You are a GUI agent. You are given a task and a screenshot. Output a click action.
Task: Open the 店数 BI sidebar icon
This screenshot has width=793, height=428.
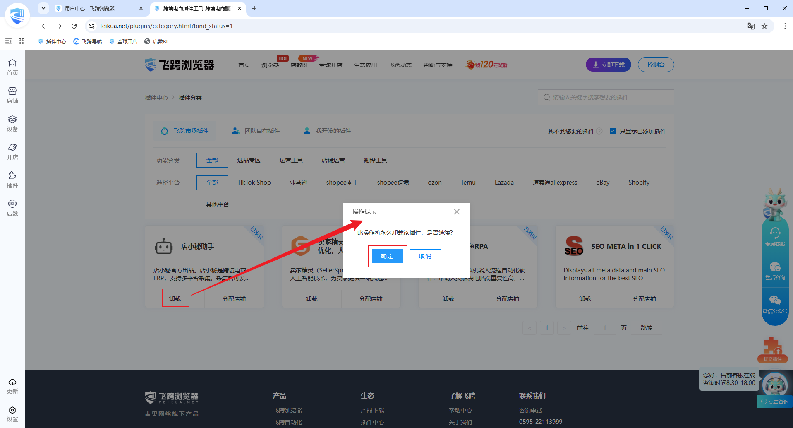[12, 208]
